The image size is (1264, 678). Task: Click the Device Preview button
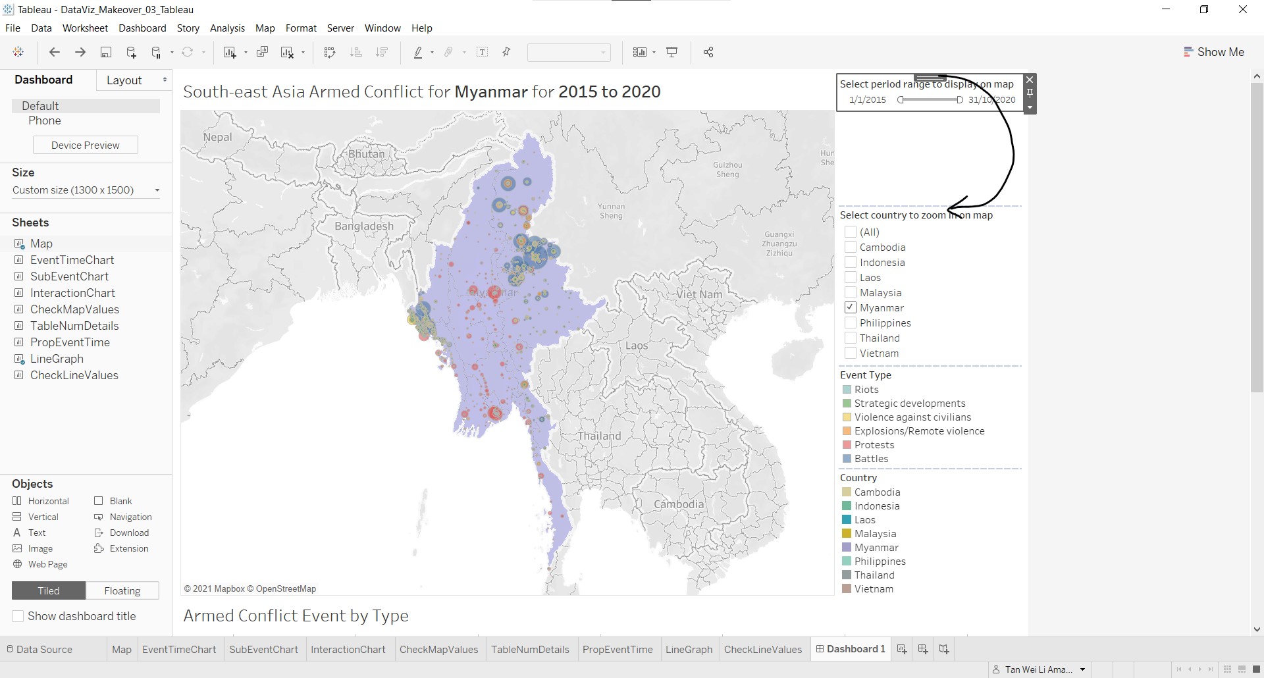coord(86,145)
